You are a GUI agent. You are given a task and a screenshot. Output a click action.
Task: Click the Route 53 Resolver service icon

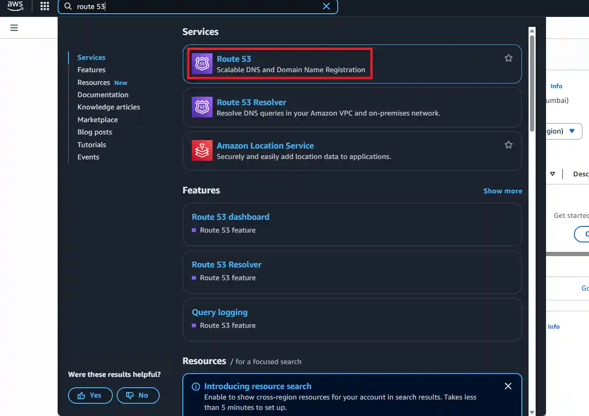click(202, 107)
